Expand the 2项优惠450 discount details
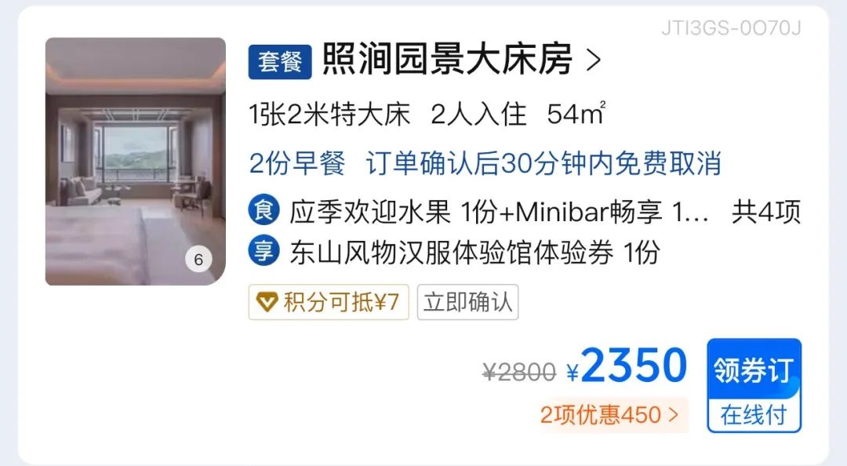This screenshot has width=847, height=466. click(x=609, y=415)
